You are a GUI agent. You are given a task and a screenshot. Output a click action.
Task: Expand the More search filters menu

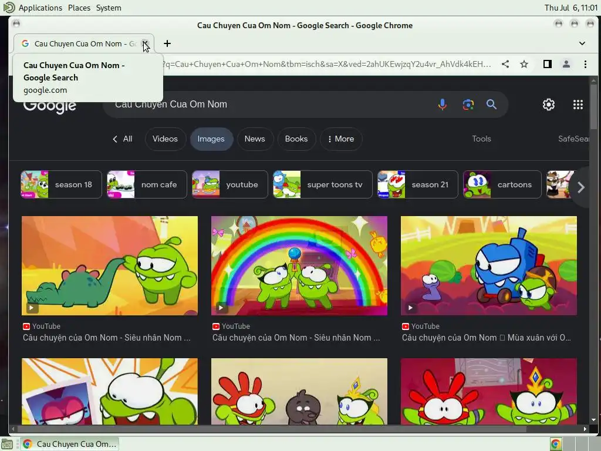(x=341, y=139)
